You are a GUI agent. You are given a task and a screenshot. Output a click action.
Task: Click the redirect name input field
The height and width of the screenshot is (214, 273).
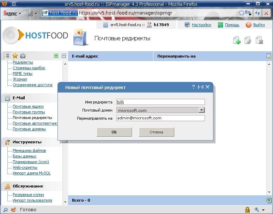pyautogui.click(x=160, y=102)
